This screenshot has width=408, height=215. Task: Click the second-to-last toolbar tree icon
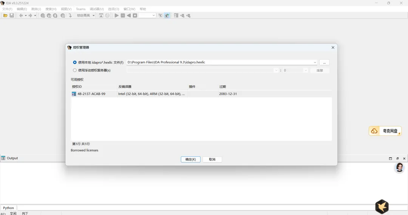[x=182, y=15]
